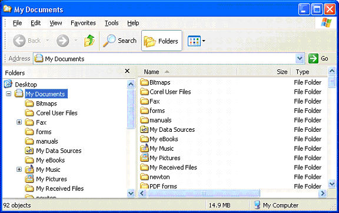Click Fax folder icon in tree
The height and width of the screenshot is (213, 339).
coord(29,122)
